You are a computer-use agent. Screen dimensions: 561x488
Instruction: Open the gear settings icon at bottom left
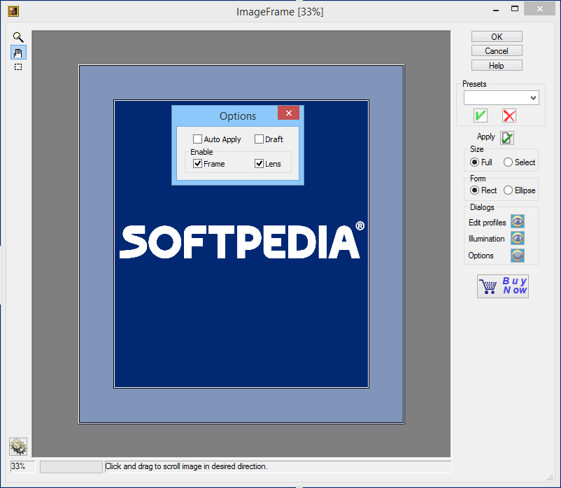click(18, 447)
